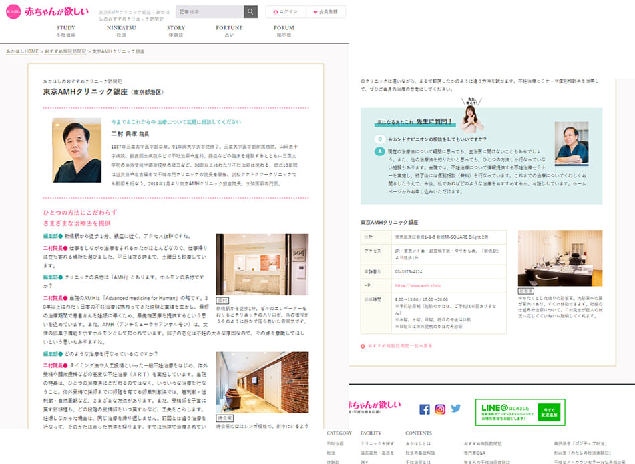Open footer おすすめ施設訪問記 link
This screenshot has height=464, width=635.
coord(483,443)
